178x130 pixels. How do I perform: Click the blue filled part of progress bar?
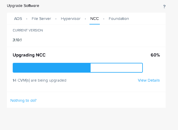[x=52, y=68]
